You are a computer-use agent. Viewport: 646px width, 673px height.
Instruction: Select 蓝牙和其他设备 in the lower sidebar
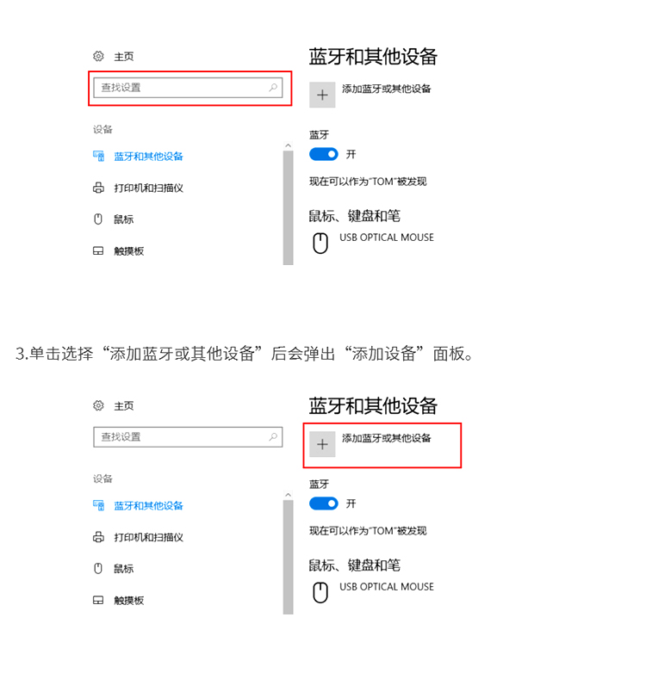tap(148, 506)
